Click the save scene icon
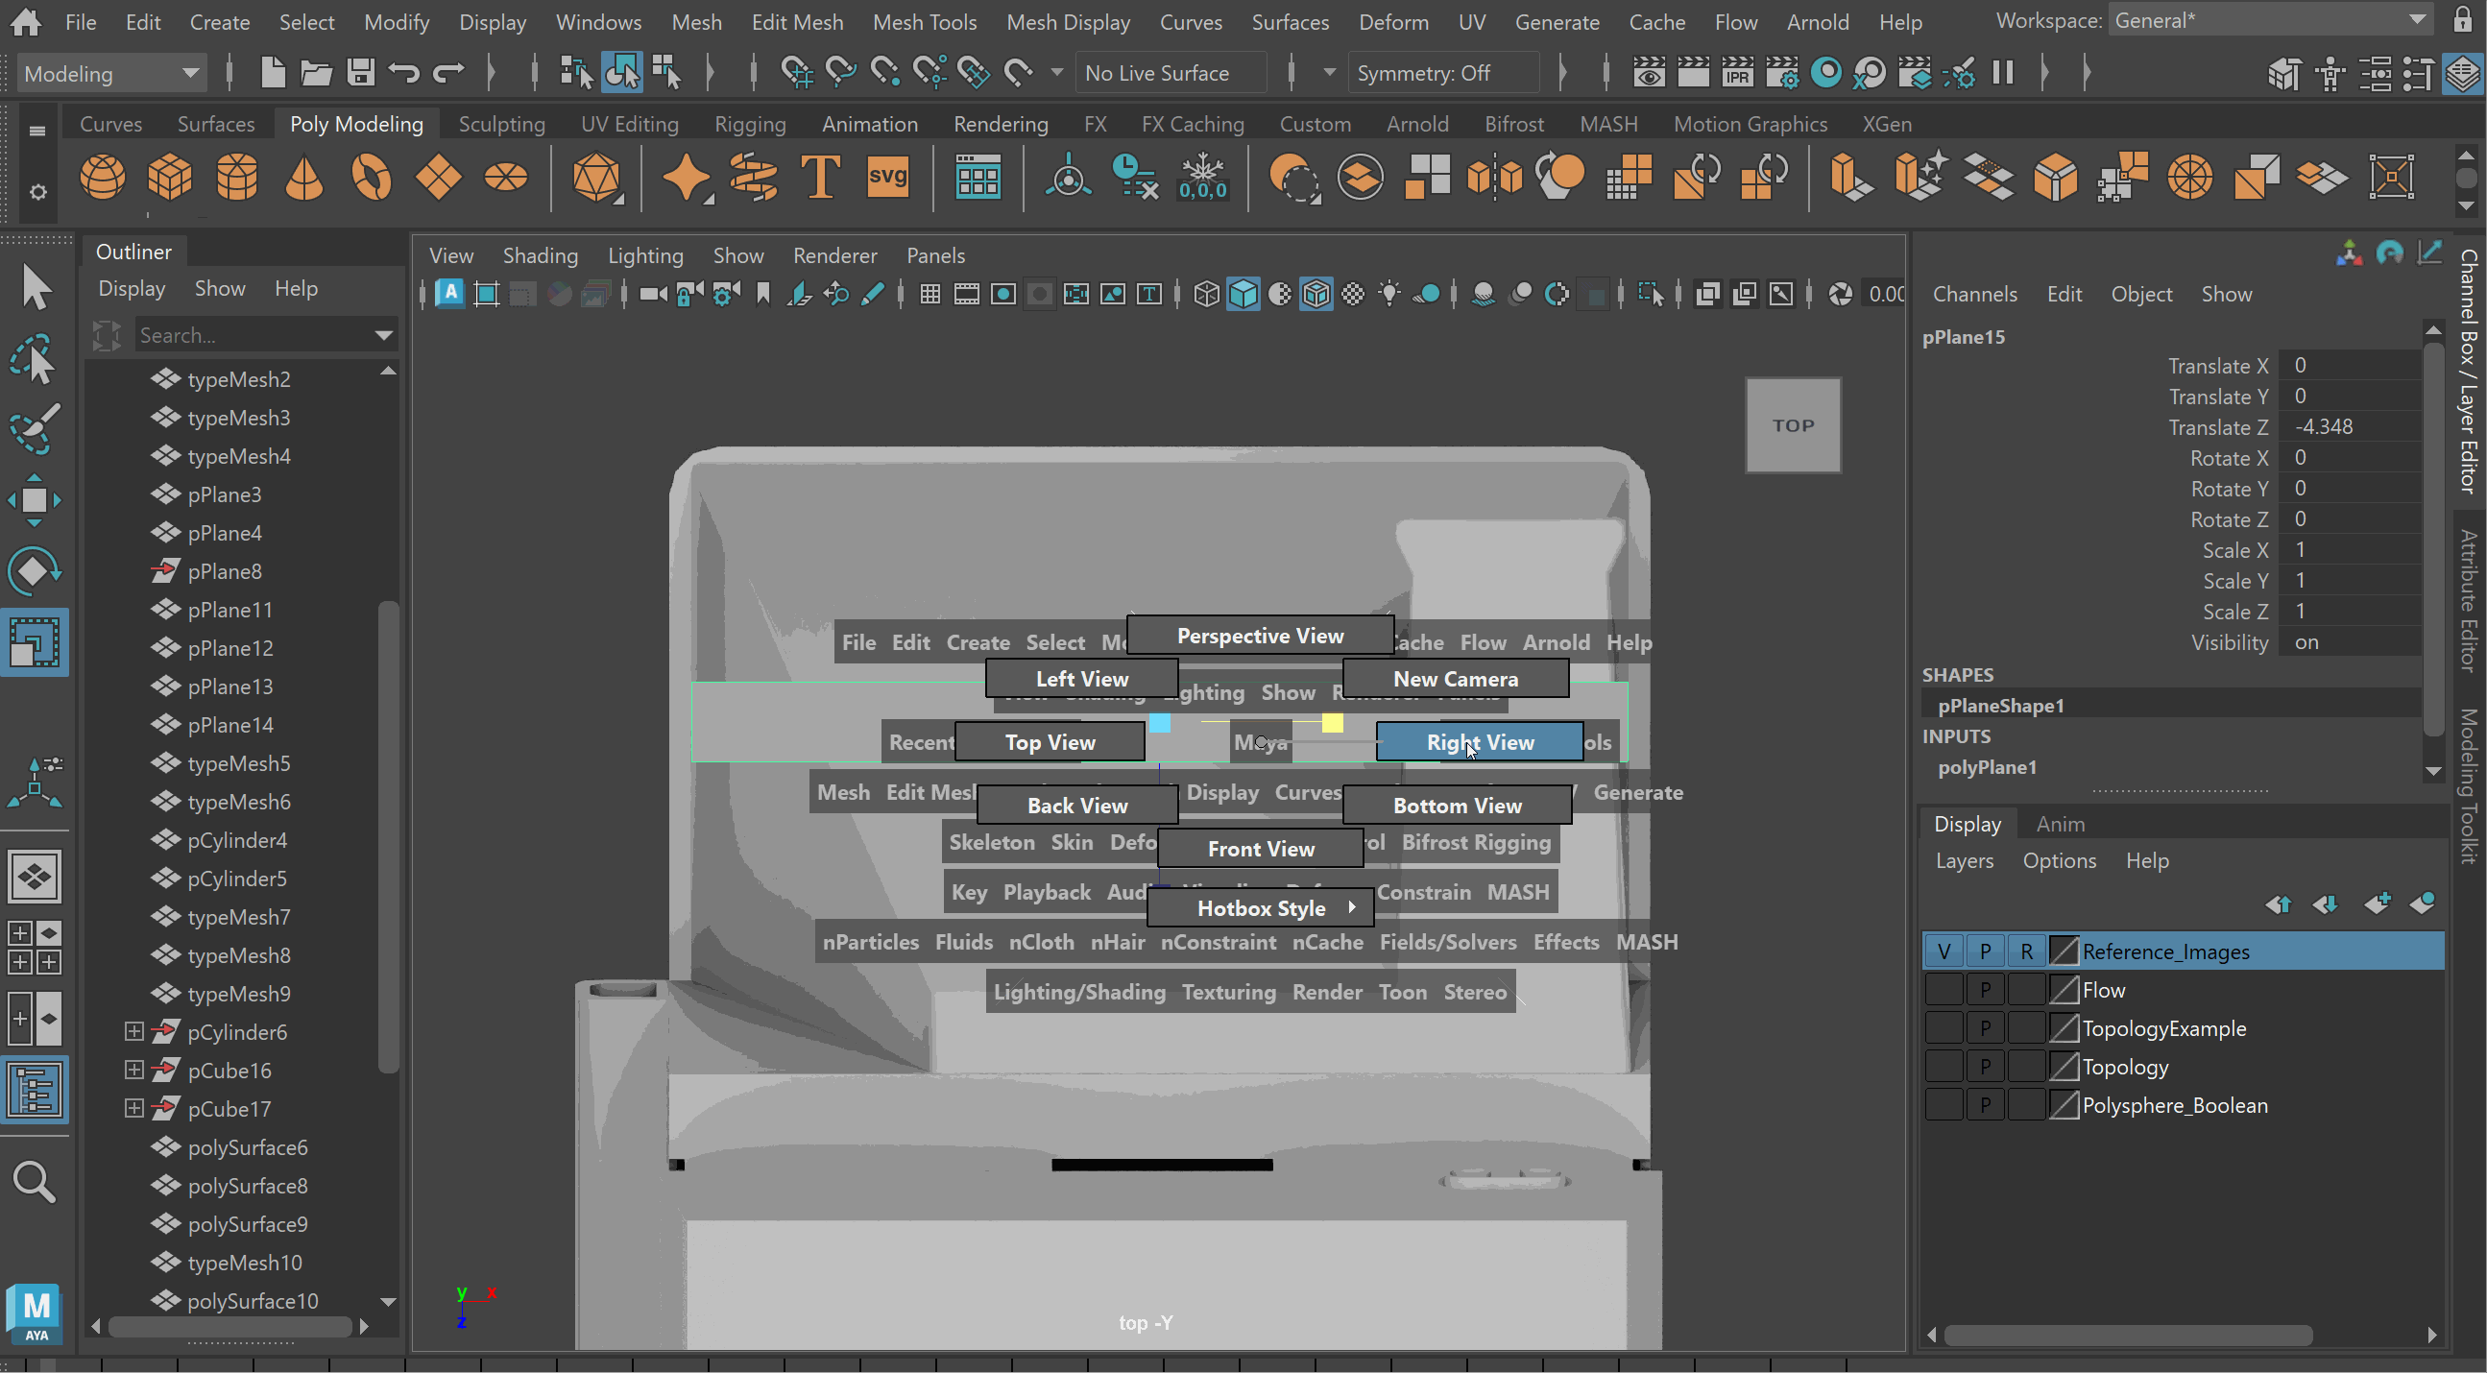Screen dimensions: 2487x1373 (x=361, y=72)
